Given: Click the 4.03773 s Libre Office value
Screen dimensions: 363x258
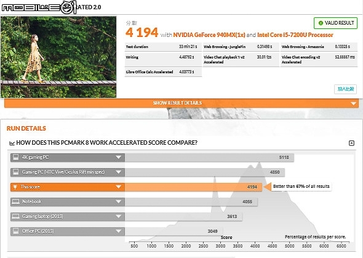Looking at the screenshot, I should coord(186,72).
